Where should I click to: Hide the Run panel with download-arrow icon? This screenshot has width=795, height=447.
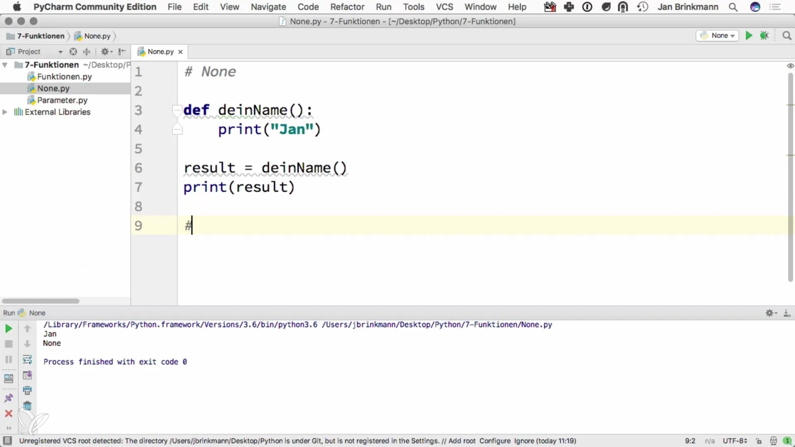click(787, 313)
